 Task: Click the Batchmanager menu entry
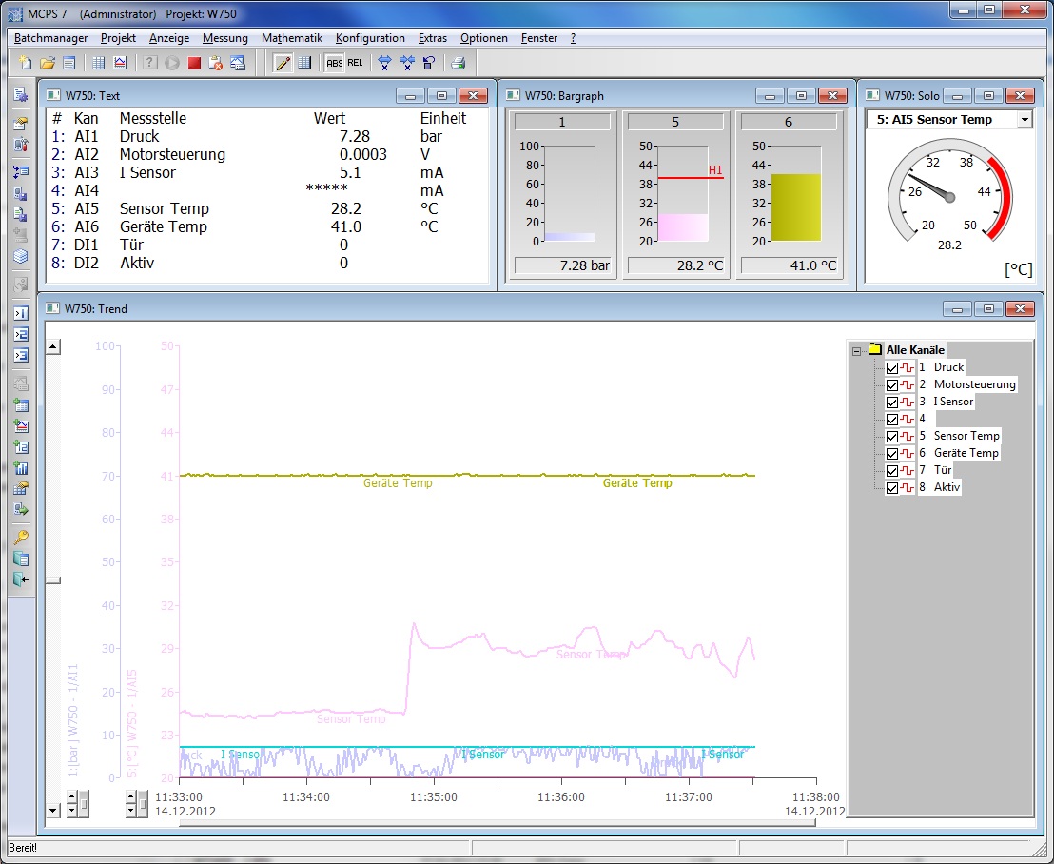[50, 38]
